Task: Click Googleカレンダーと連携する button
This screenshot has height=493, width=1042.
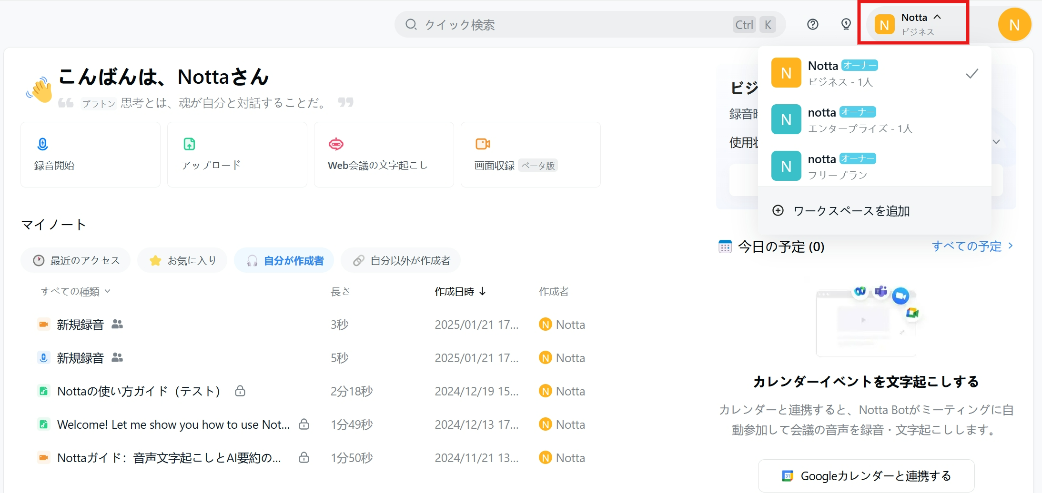Action: coord(866,475)
